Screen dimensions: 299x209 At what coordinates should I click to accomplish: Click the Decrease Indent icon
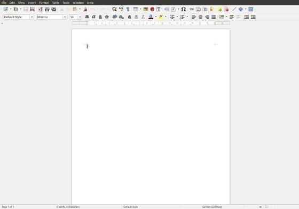253,17
